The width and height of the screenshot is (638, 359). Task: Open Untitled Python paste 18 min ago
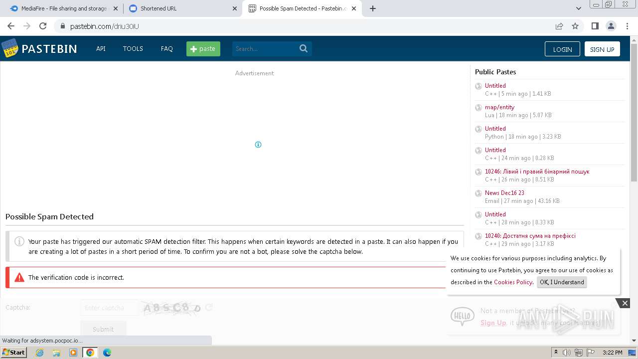click(495, 129)
